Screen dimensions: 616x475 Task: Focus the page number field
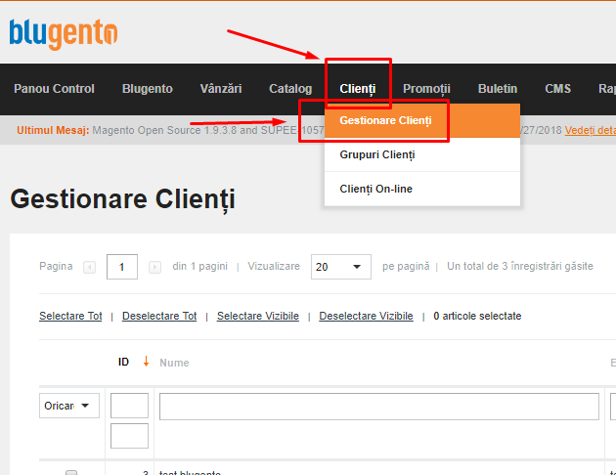tap(122, 267)
